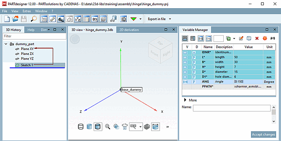Click the rotate animation icon in 3D view
281x141 pixels.
coord(125,126)
